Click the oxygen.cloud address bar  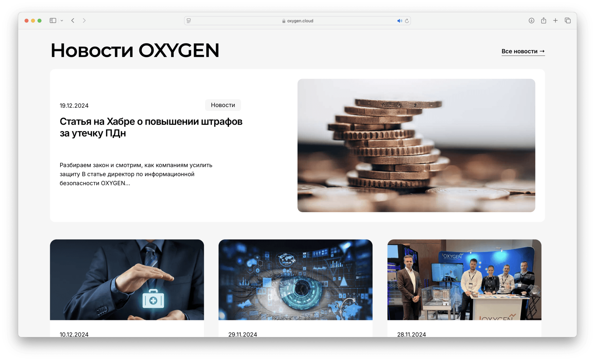click(297, 21)
